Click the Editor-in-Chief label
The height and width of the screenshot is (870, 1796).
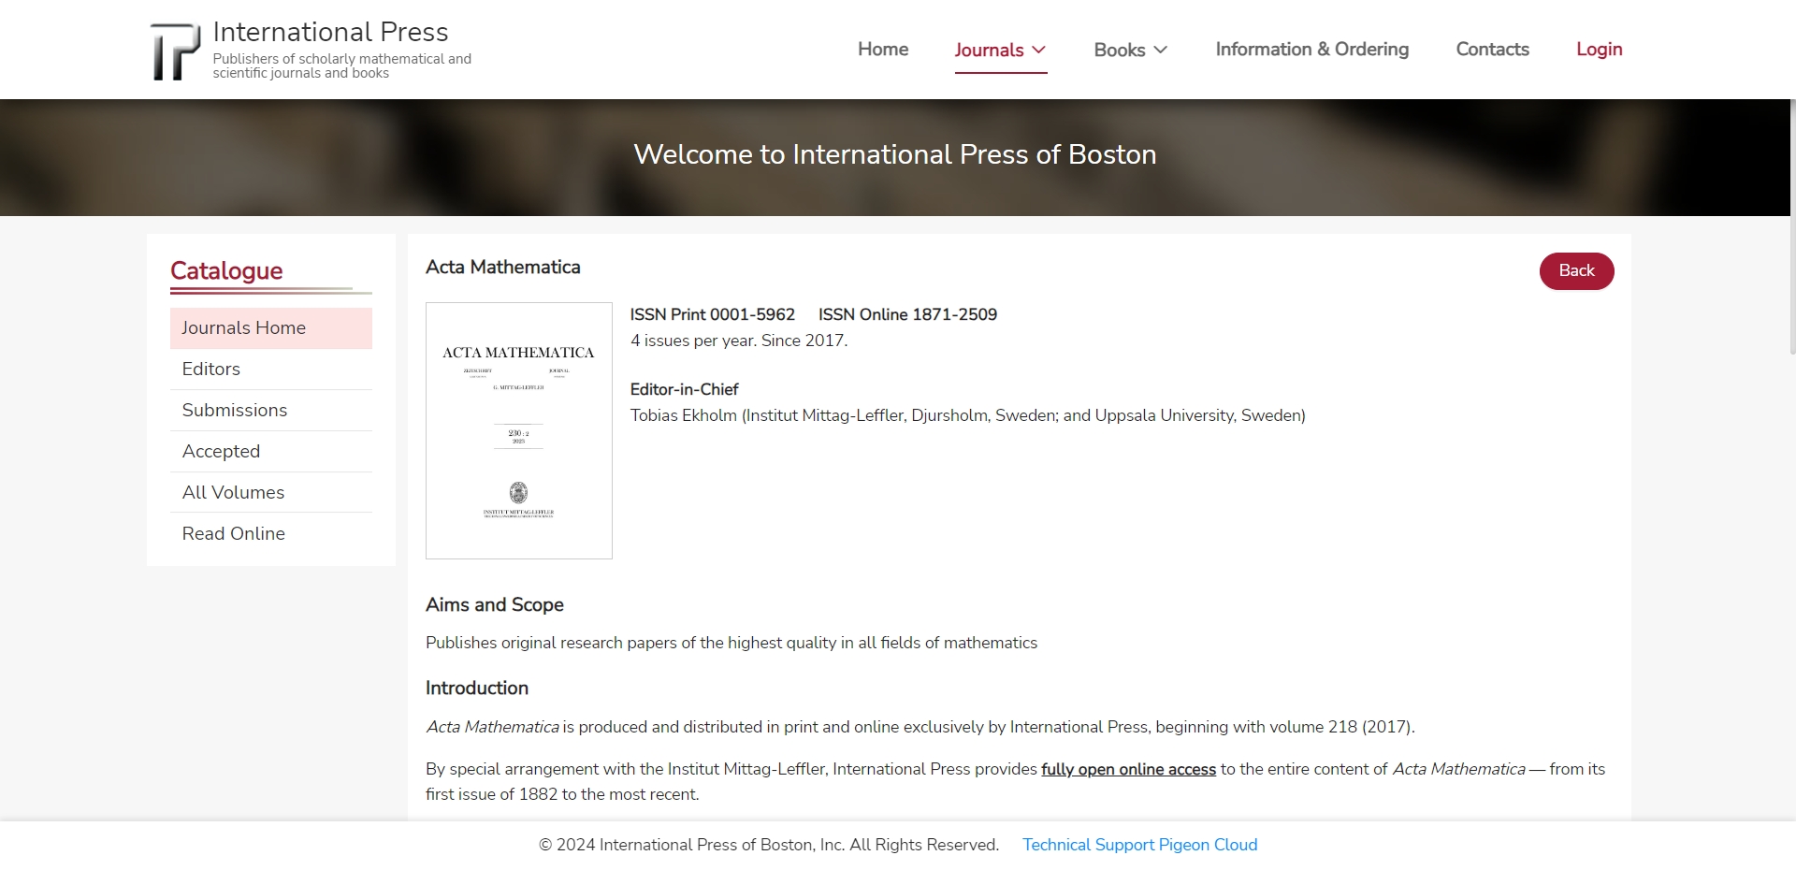(x=685, y=390)
